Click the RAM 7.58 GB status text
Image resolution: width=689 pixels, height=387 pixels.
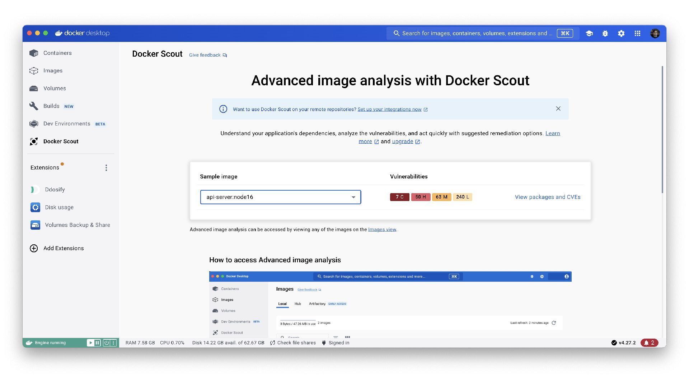[x=140, y=343]
